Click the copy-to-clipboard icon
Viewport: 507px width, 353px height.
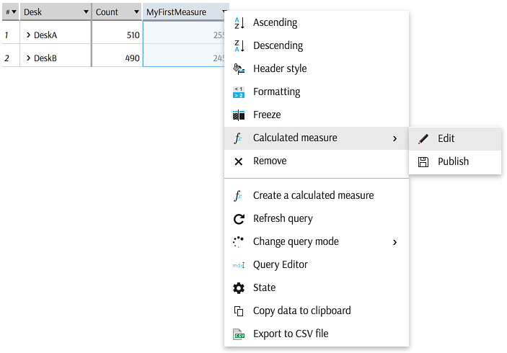pyautogui.click(x=239, y=311)
